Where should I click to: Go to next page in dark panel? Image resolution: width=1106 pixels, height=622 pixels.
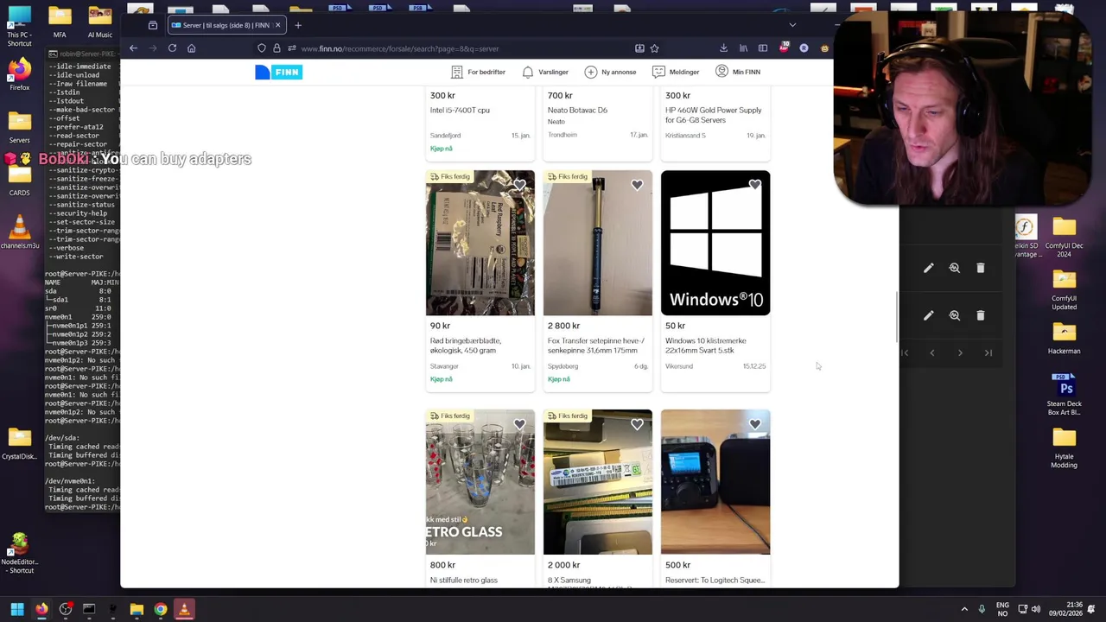click(960, 352)
